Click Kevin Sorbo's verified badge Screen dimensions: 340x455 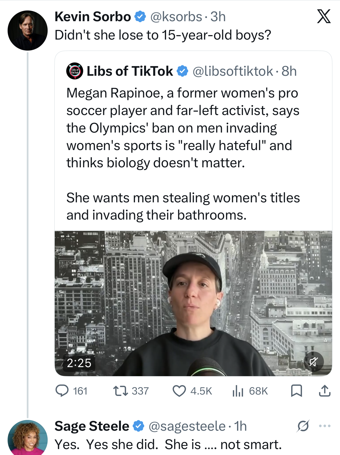tap(140, 17)
